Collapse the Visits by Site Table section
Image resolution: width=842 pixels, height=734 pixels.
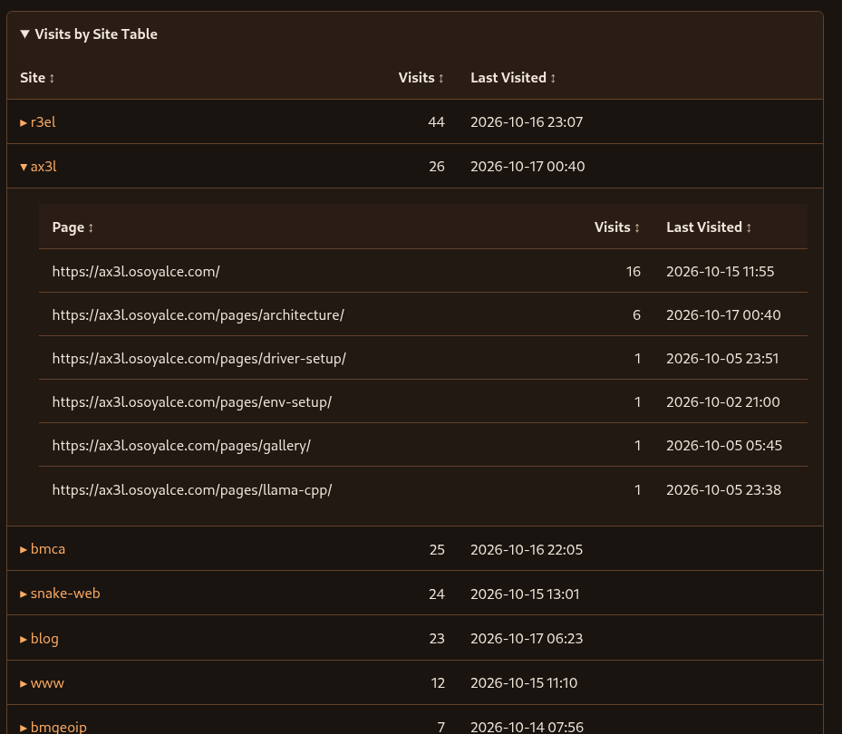tap(89, 34)
